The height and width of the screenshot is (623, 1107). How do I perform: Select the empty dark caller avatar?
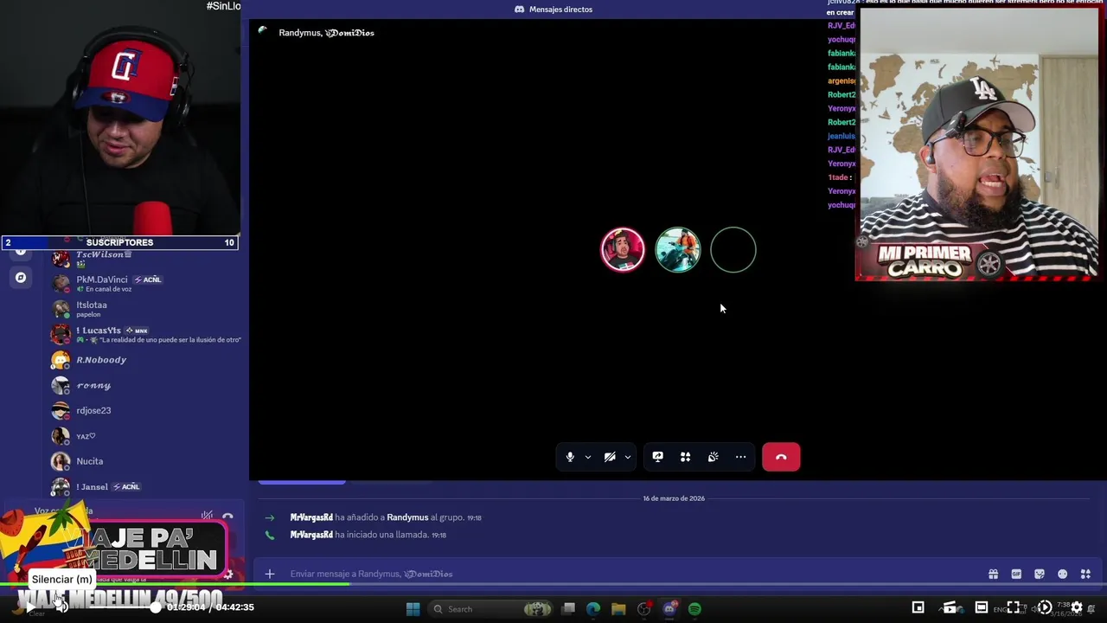click(x=733, y=250)
